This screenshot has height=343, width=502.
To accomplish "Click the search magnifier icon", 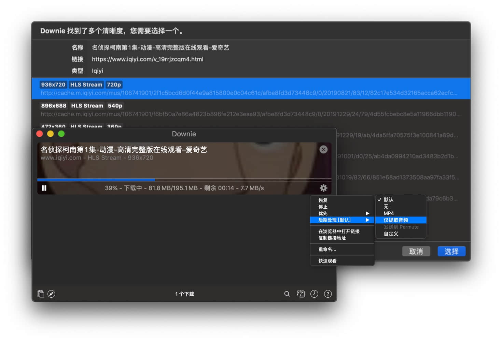I will point(287,294).
